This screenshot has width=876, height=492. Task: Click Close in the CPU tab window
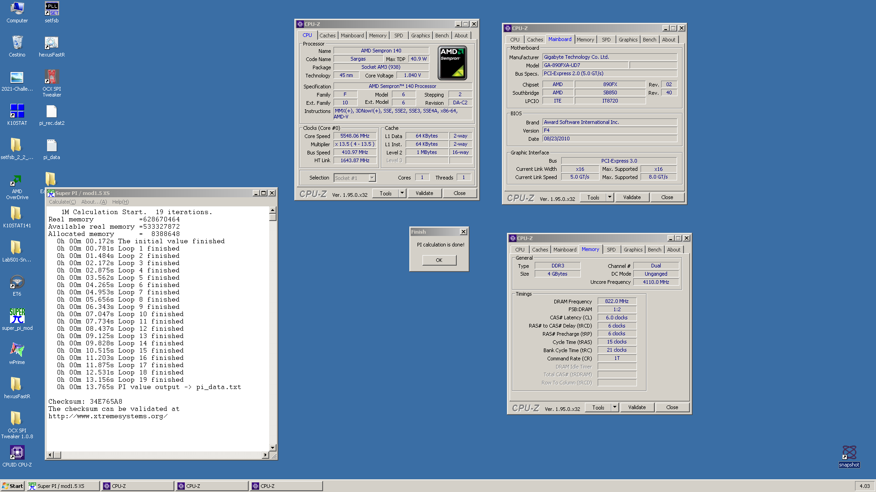459,193
